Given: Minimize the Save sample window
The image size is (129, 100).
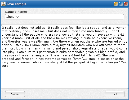Looking at the screenshot, I should tap(116, 4).
